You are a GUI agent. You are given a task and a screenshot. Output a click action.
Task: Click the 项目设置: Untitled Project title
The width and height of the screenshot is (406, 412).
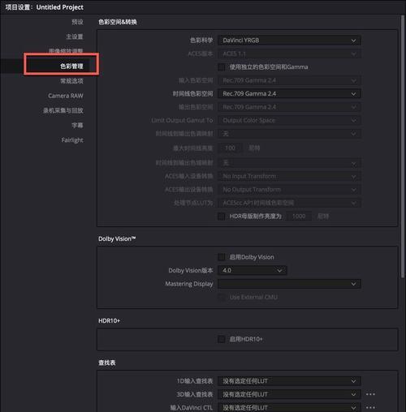[45, 7]
